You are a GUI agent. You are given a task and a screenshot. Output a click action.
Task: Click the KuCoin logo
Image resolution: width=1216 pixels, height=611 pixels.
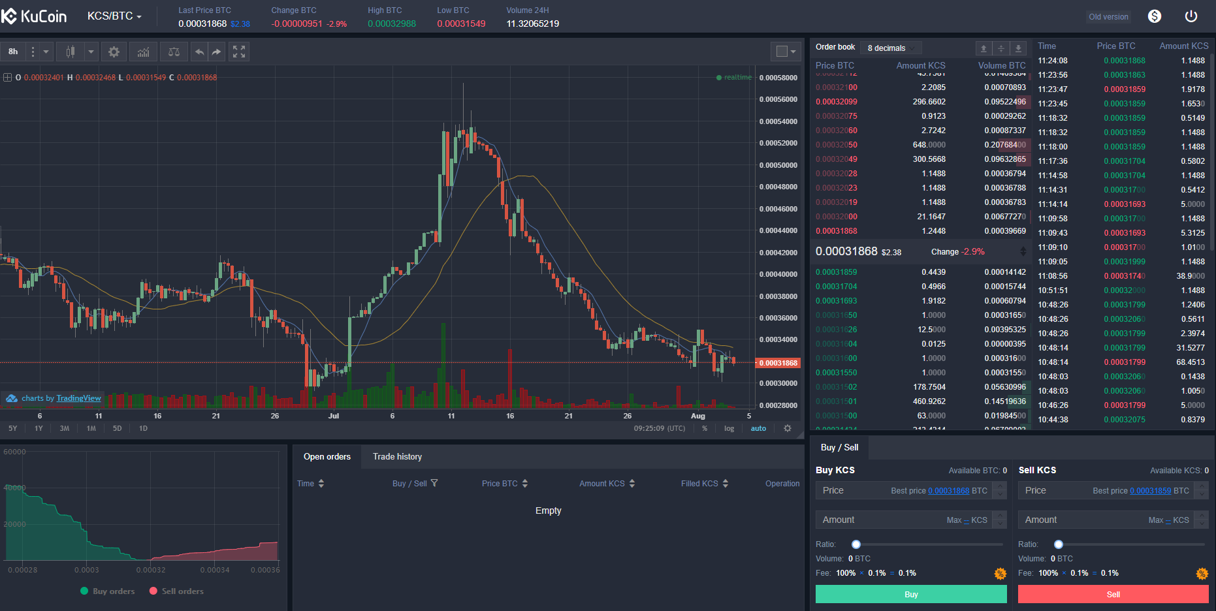[34, 16]
